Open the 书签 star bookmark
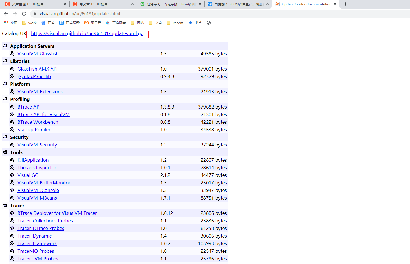410x264 pixels. pyautogui.click(x=195, y=23)
